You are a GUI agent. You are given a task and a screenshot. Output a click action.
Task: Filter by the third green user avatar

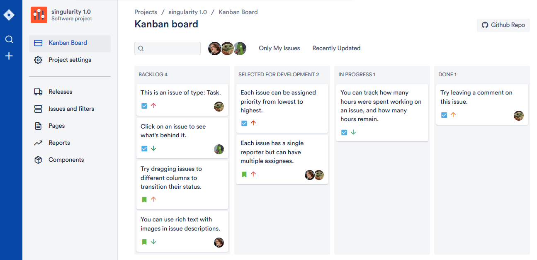click(241, 49)
